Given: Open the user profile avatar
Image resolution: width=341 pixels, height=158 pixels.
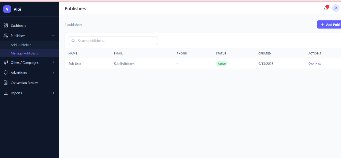Looking at the screenshot, I should coord(336,8).
